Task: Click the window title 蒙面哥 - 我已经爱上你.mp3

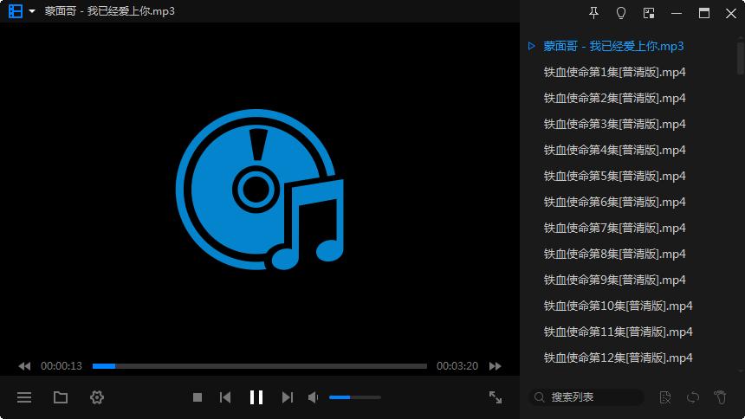Action: tap(110, 11)
